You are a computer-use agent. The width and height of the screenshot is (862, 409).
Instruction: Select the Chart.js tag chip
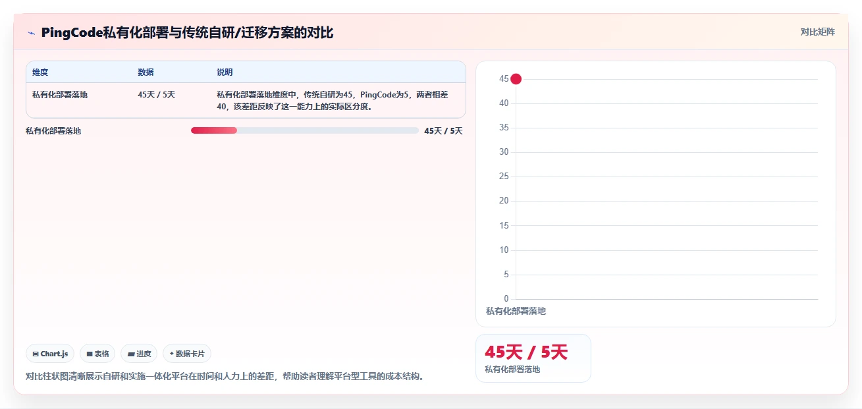tap(50, 354)
